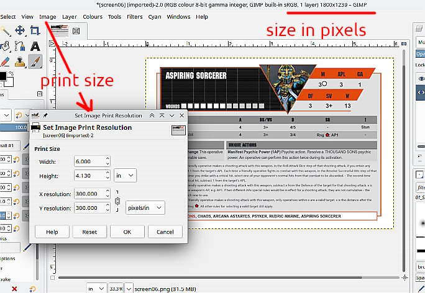425x293 pixels.
Task: Open the layer Mode dropdown in Layers panel
Action: click(421, 42)
